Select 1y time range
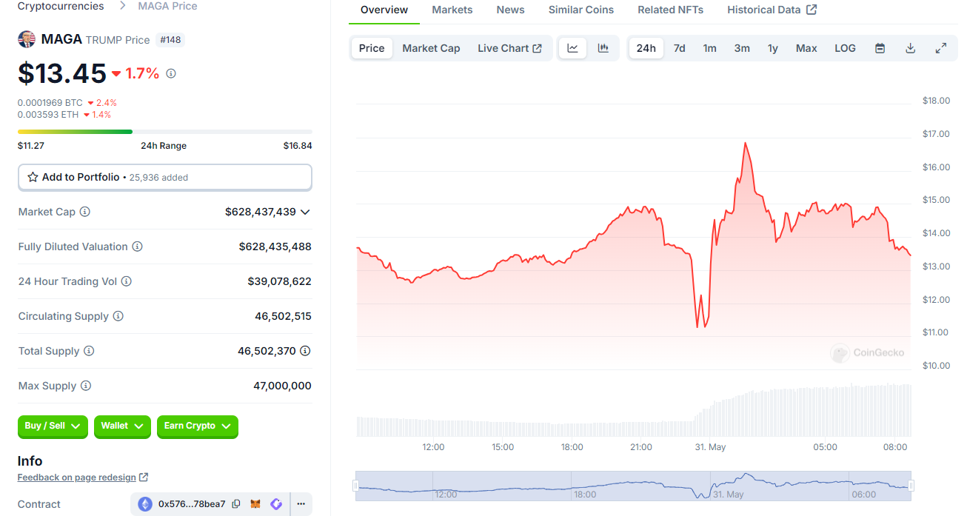Viewport: 967px width, 516px height. coord(773,48)
